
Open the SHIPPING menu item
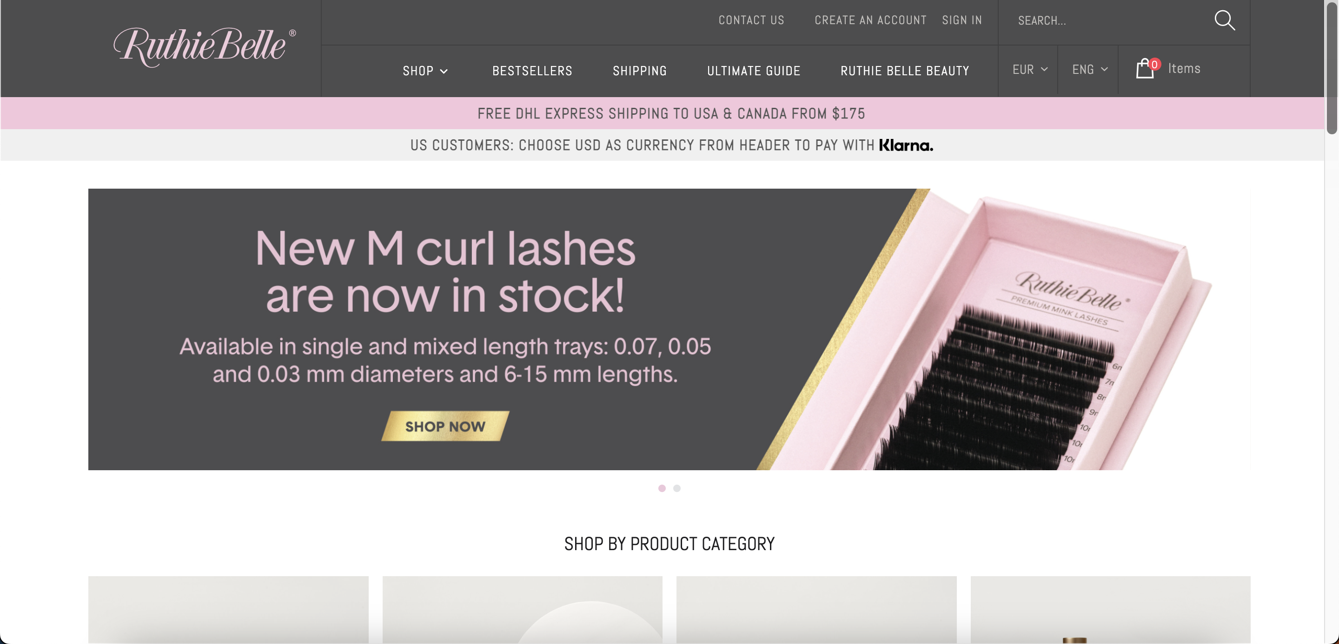coord(639,71)
